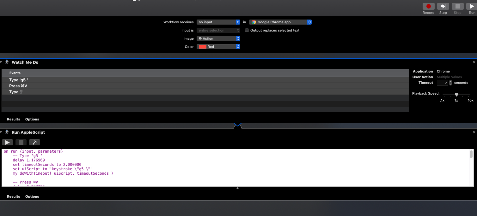Screen dimensions: 477x216
Task: Click the 'on run {input, parameters}' line
Action: pos(34,151)
